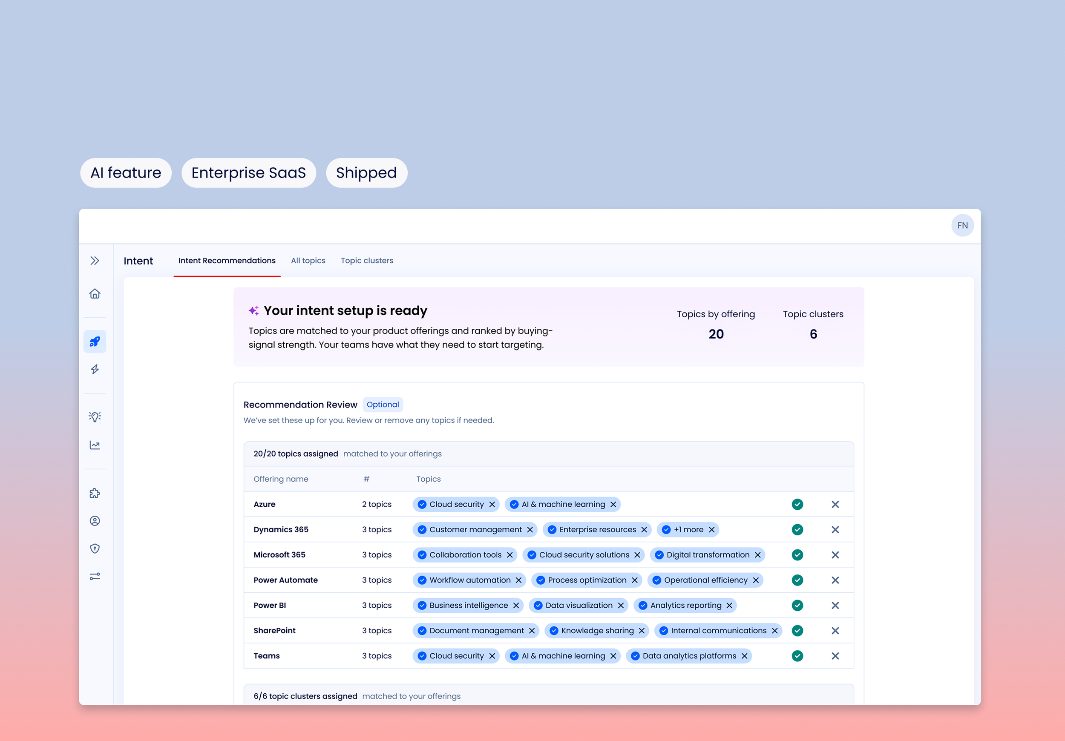Viewport: 1065px width, 741px height.
Task: Click the Shipped tag pill
Action: [x=366, y=172]
